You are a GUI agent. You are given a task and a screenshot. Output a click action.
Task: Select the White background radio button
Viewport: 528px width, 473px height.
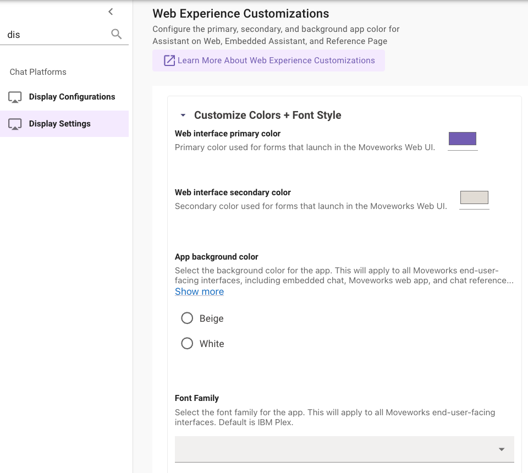(187, 344)
